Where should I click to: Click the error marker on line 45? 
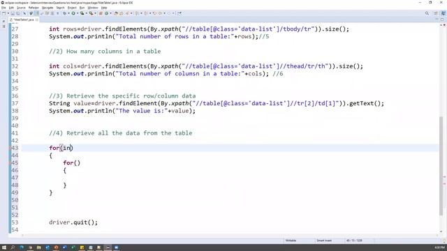[10, 162]
